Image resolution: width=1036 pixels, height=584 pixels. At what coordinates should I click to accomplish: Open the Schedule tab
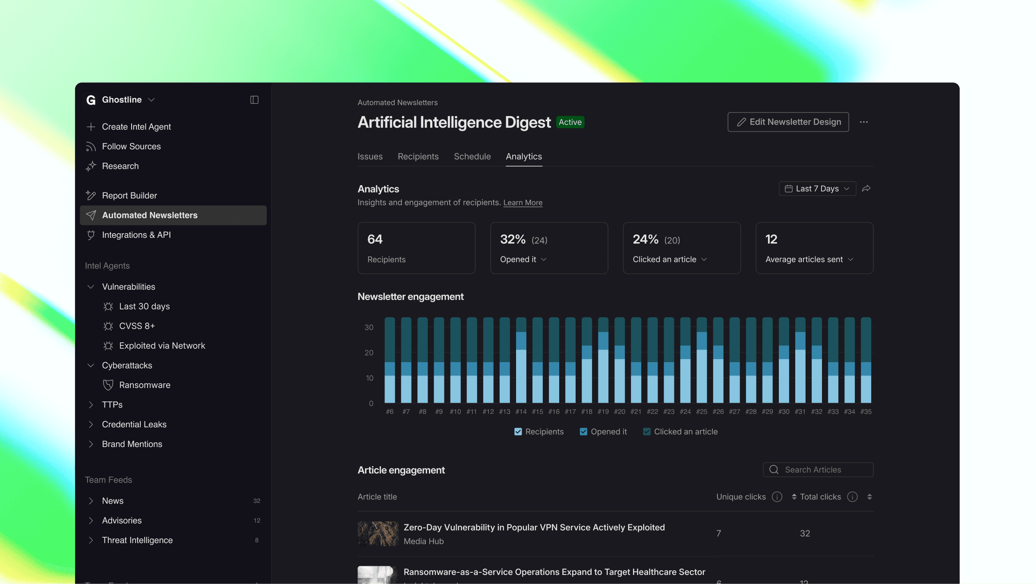click(472, 157)
